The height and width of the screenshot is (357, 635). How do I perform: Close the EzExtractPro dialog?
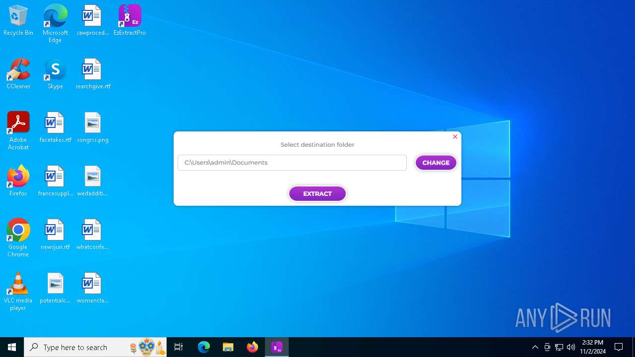(x=455, y=137)
